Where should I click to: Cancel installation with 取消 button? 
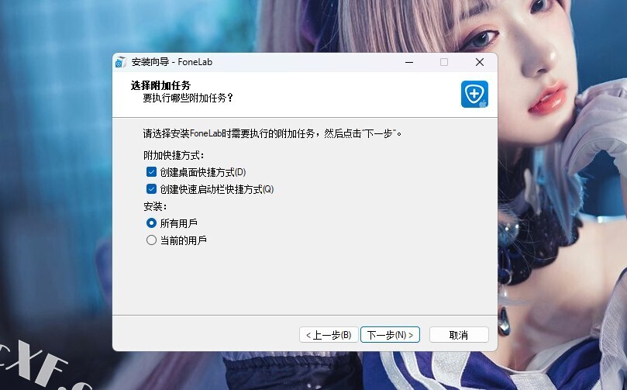click(459, 335)
